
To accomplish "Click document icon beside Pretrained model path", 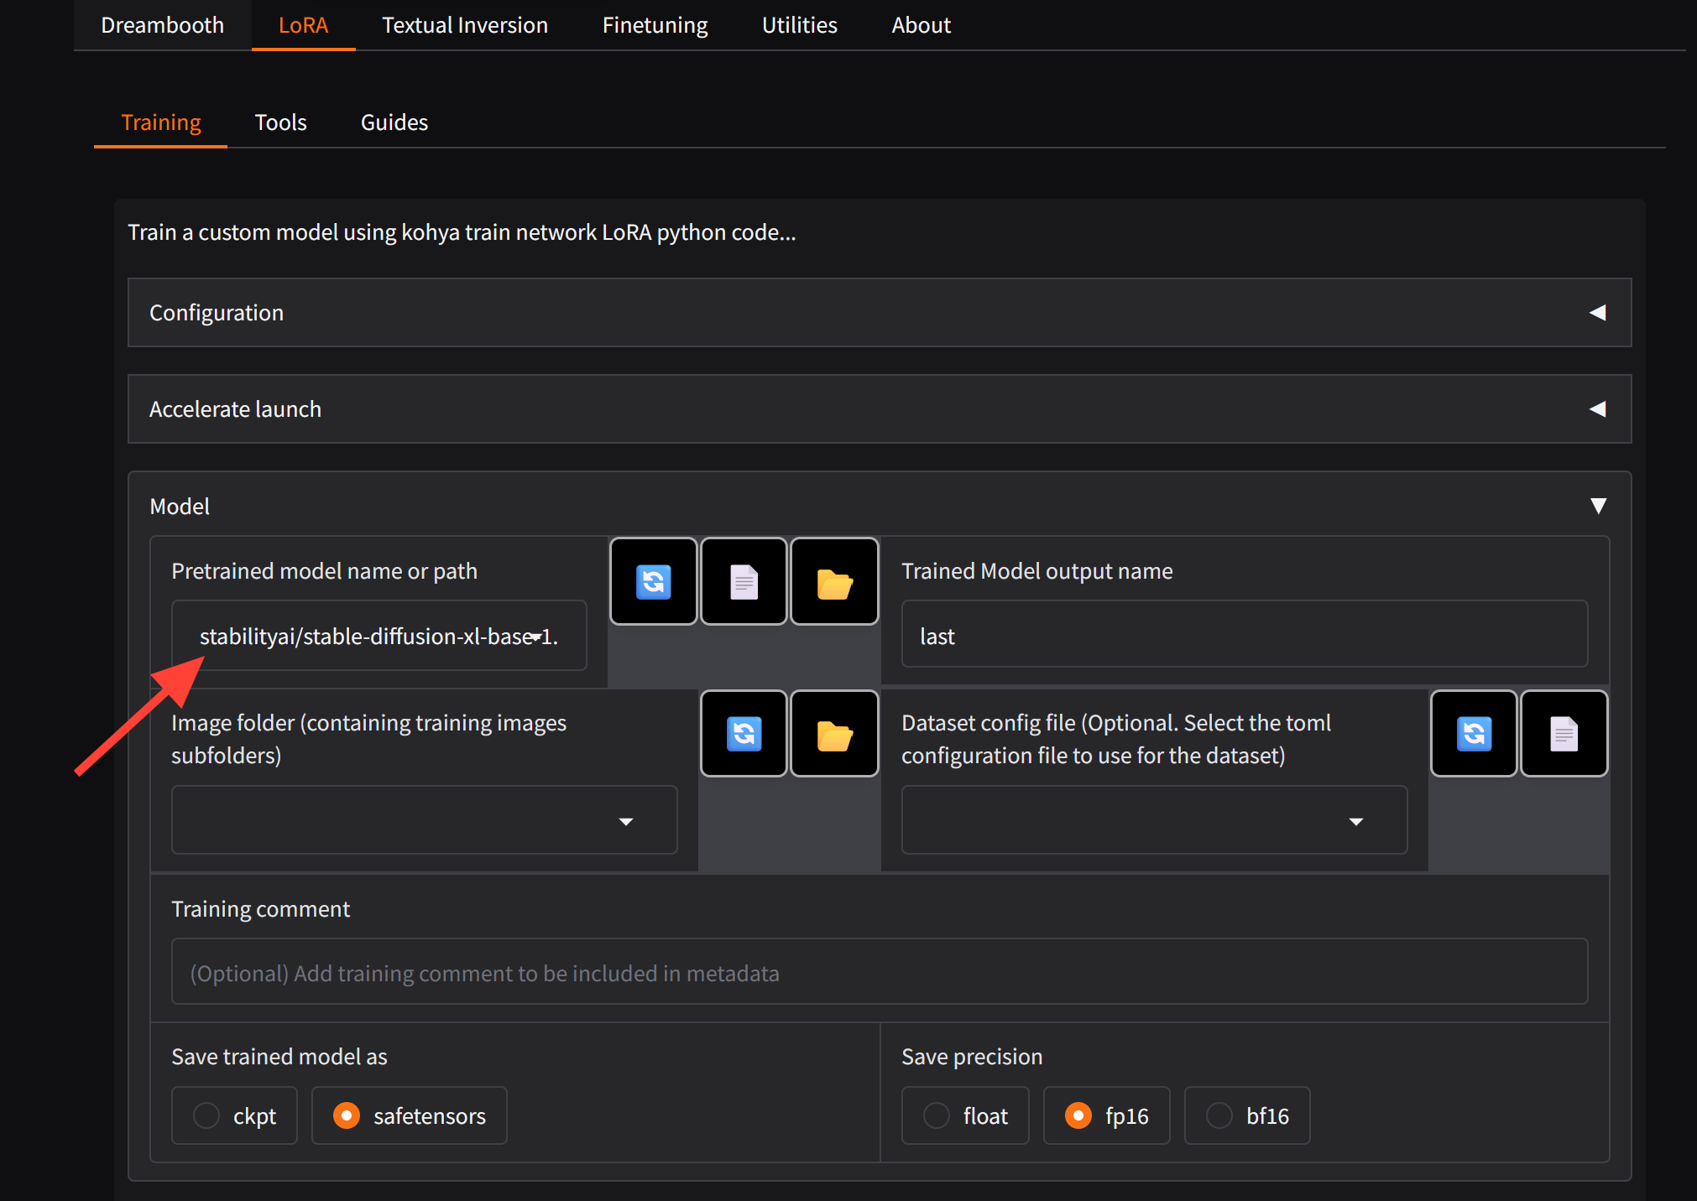I will 744,582.
